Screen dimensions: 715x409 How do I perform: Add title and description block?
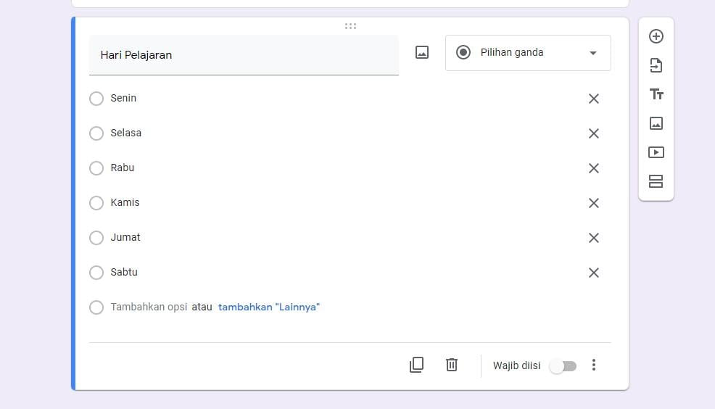(656, 94)
